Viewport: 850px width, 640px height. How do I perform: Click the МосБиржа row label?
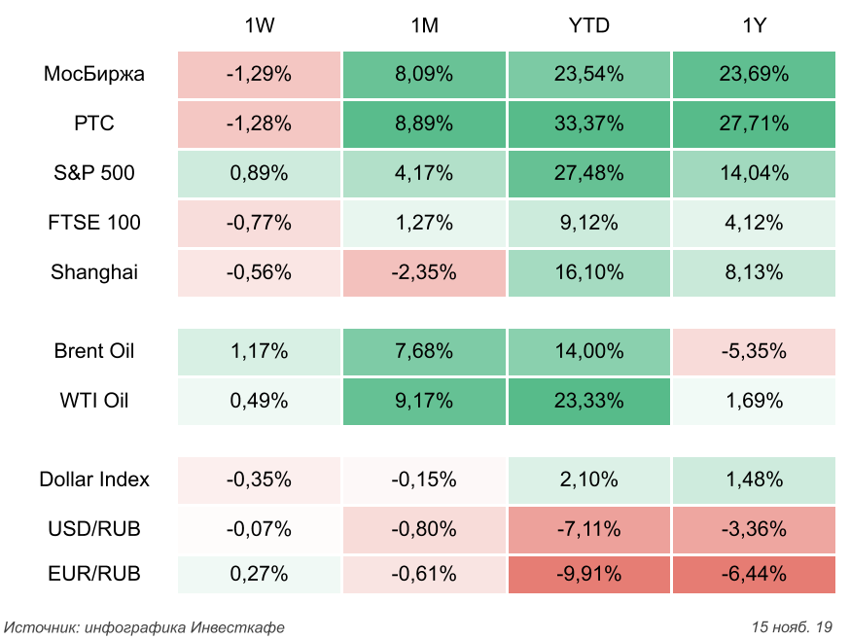(x=94, y=74)
